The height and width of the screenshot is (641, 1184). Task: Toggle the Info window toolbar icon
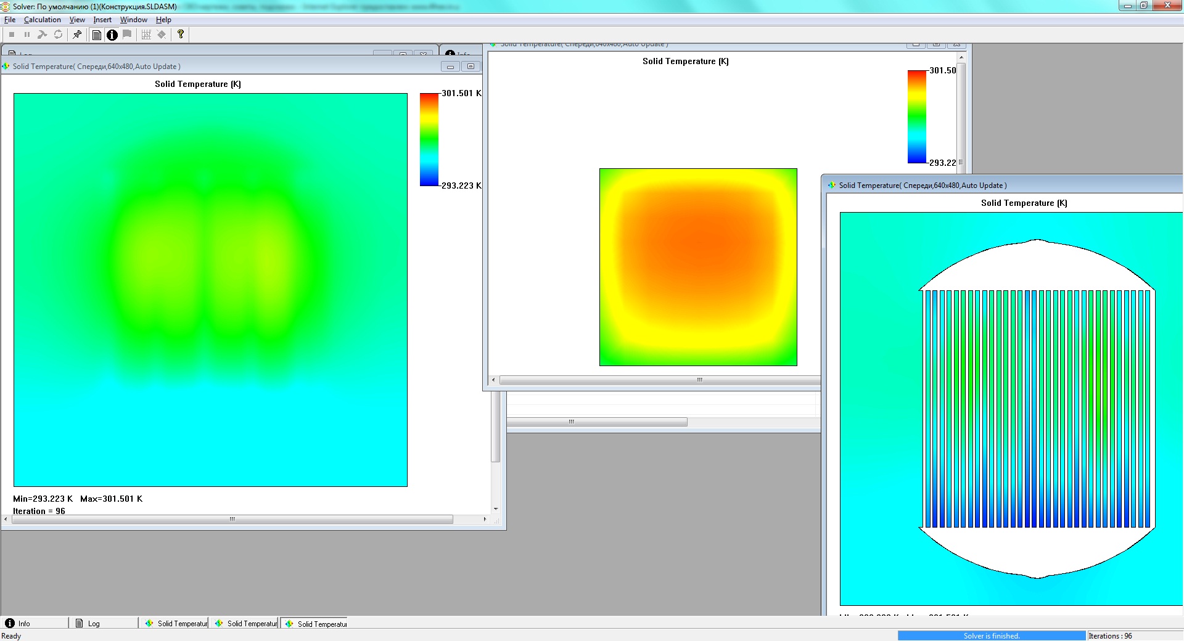coord(112,35)
